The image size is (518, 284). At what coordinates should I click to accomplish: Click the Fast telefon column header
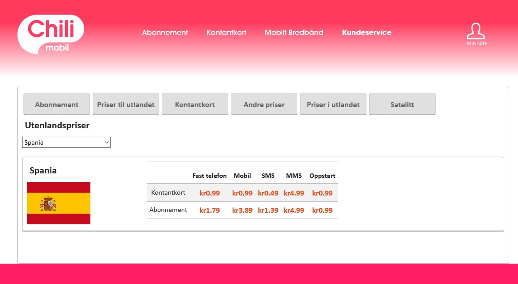tap(210, 176)
